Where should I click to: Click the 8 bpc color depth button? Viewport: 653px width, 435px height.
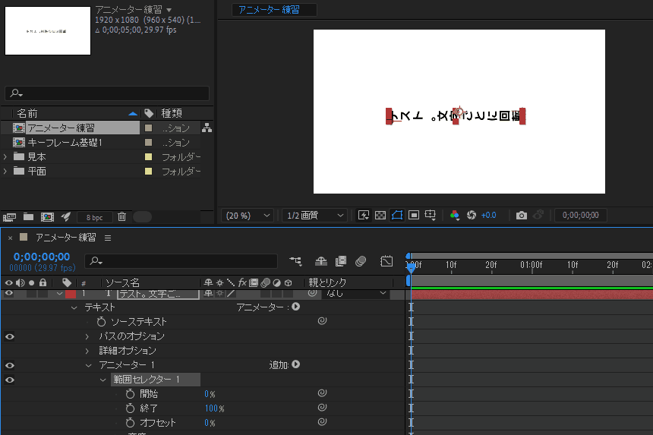pos(95,217)
